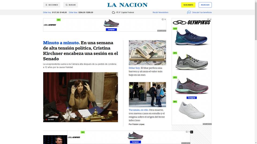257x144 pixels.
Task: Select the Comprar button in the sidebar ad
Action: (x=192, y=98)
